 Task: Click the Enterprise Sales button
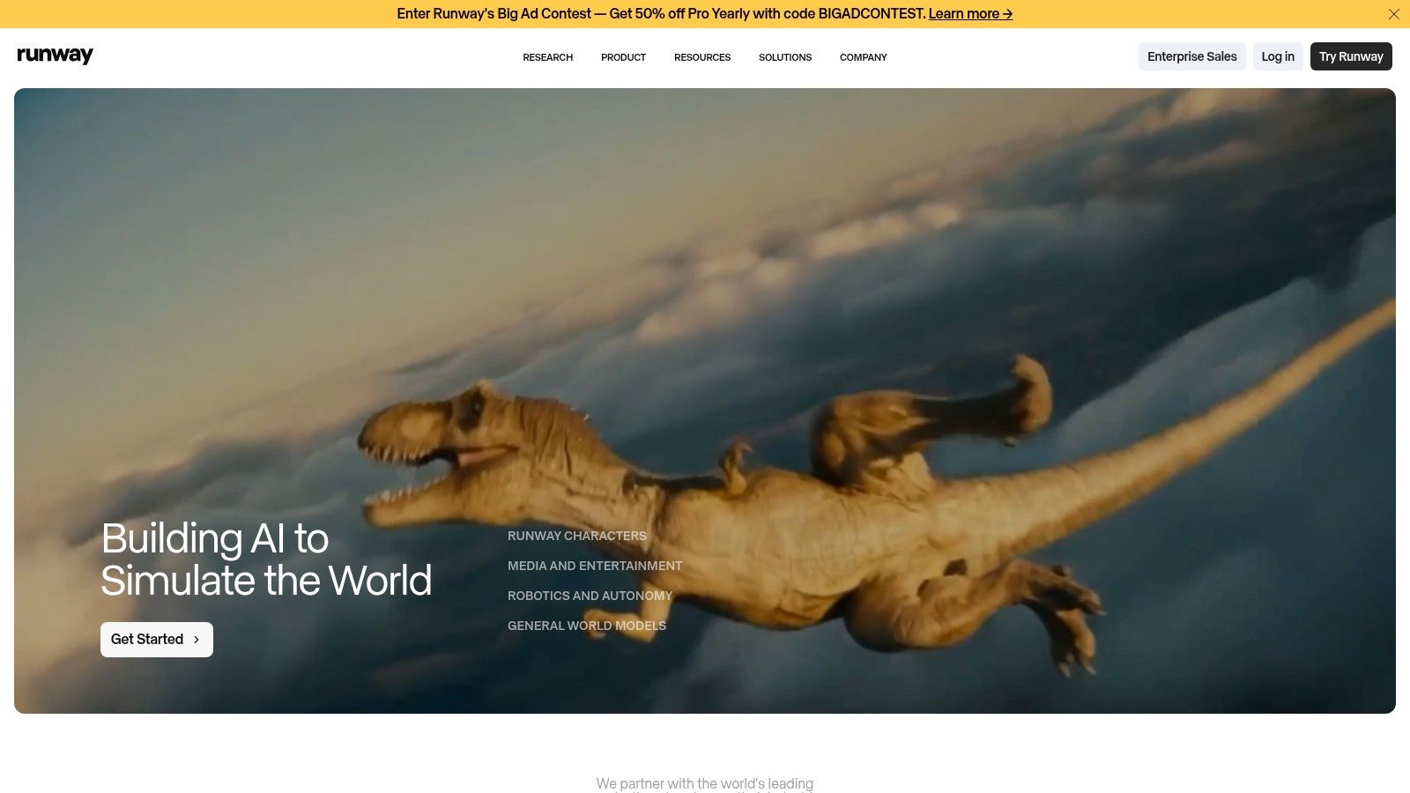pyautogui.click(x=1192, y=56)
